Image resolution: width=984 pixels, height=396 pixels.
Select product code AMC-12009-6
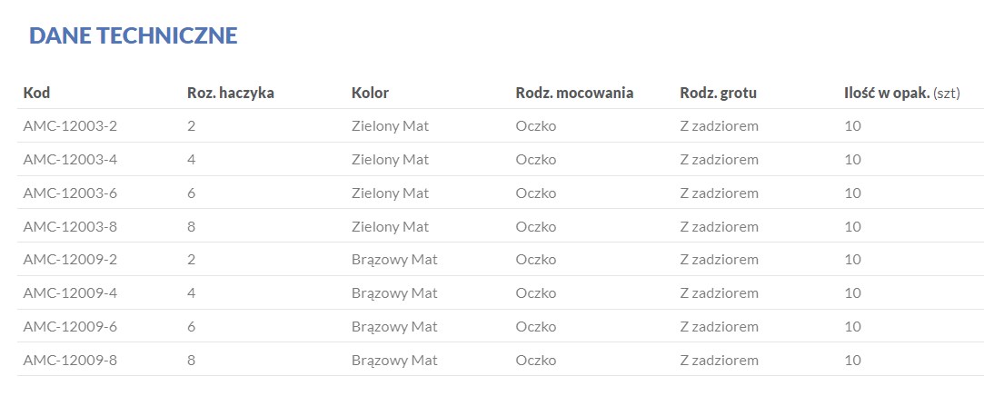point(70,327)
